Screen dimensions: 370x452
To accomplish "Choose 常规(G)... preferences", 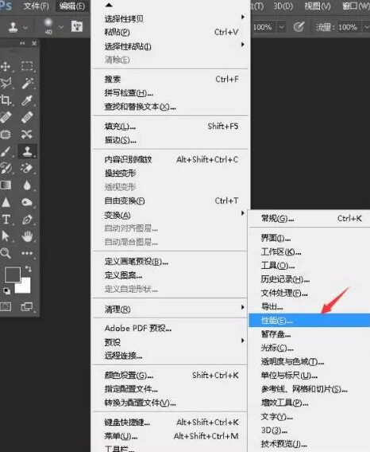I will (310, 218).
